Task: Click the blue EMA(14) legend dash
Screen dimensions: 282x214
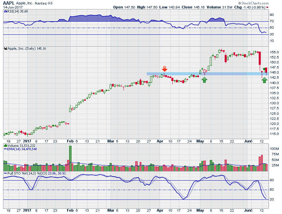Action: 5,149
